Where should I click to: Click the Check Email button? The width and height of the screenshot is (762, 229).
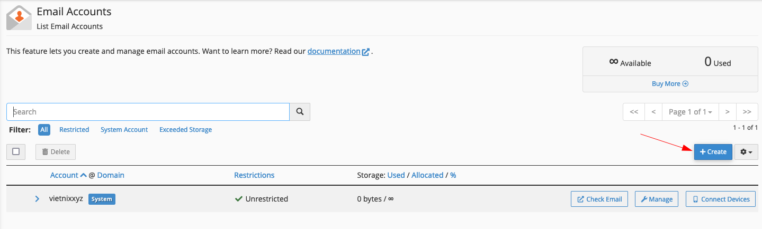click(599, 199)
